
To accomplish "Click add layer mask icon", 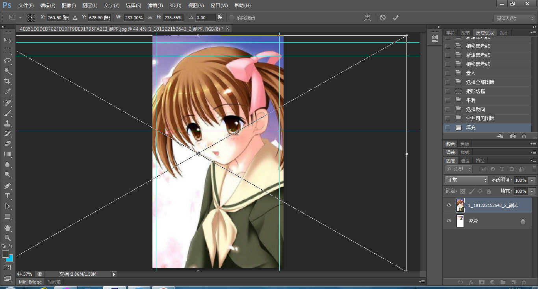I will 482,282.
